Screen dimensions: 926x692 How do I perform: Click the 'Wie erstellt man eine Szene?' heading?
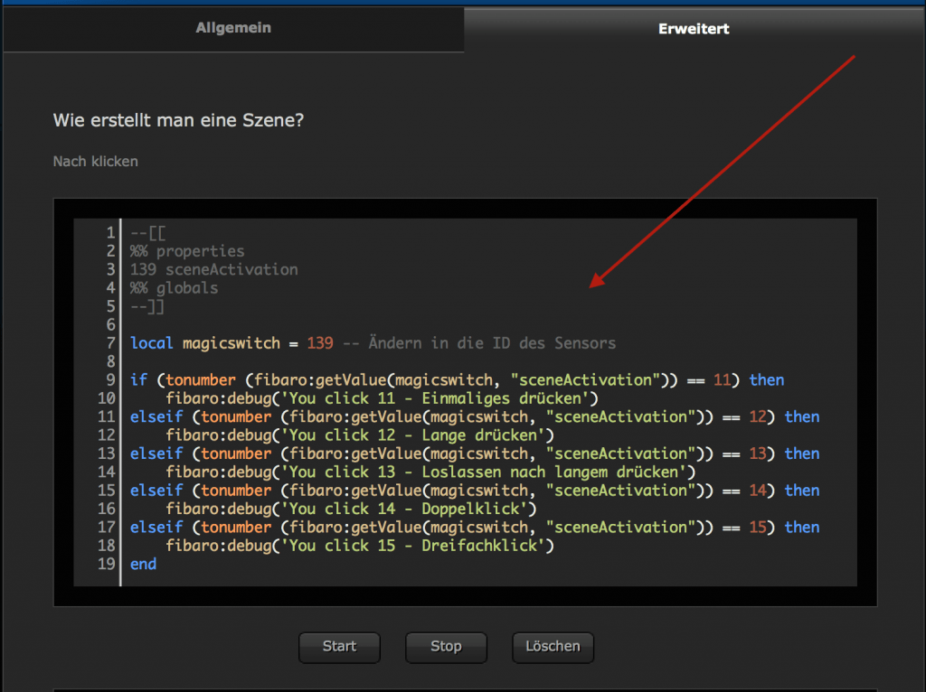[x=178, y=120]
